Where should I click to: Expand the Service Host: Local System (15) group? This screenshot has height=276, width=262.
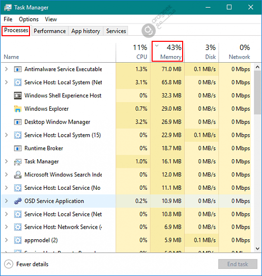6,135
